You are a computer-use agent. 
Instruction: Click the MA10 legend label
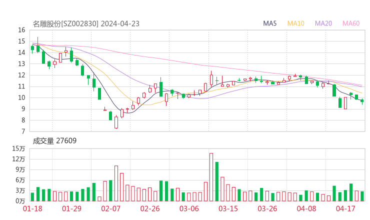295,23
